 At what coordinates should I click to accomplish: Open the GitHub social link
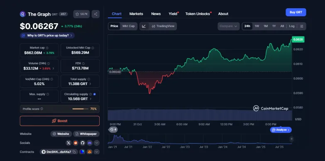click(83, 143)
